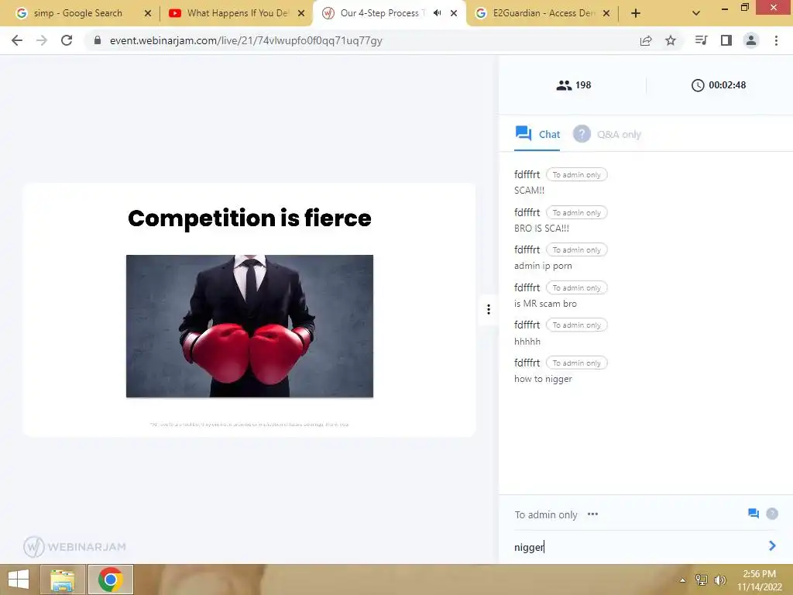The image size is (793, 595).
Task: Switch to question mode with the small question icon
Action: [x=772, y=514]
